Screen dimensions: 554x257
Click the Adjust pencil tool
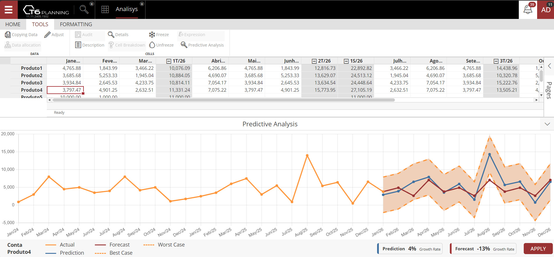54,35
